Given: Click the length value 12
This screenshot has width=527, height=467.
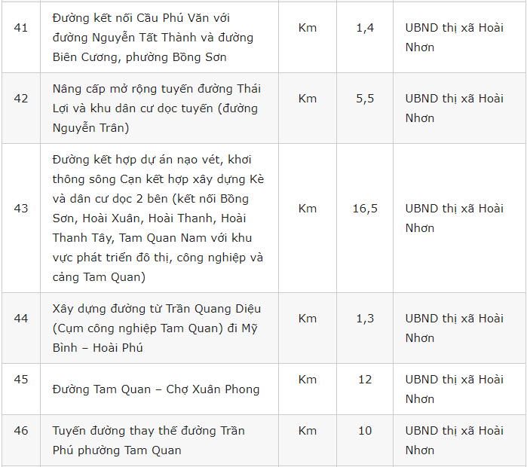Looking at the screenshot, I should pos(365,380).
